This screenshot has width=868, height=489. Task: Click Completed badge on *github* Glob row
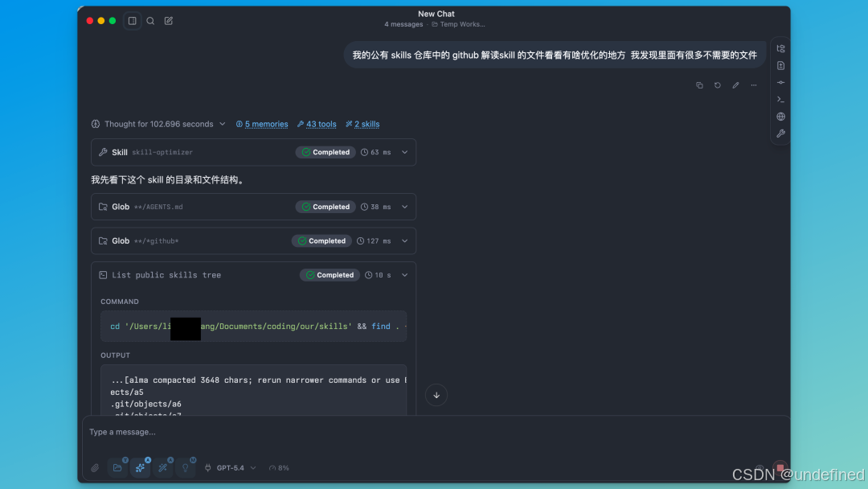point(321,241)
